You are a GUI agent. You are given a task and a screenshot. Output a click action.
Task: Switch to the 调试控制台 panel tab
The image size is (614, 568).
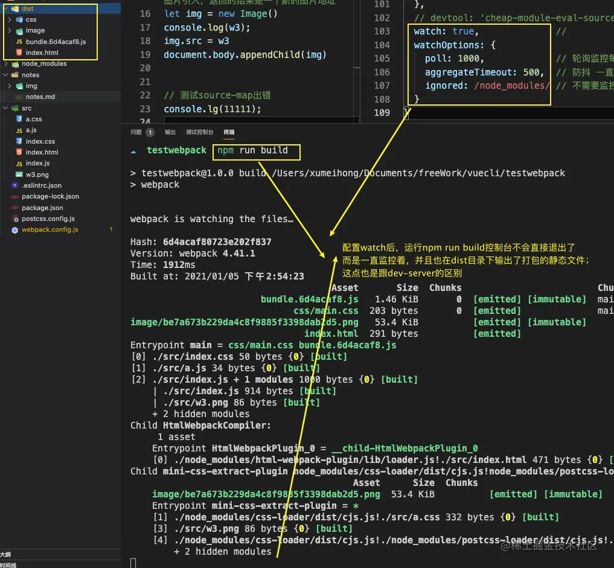[199, 132]
